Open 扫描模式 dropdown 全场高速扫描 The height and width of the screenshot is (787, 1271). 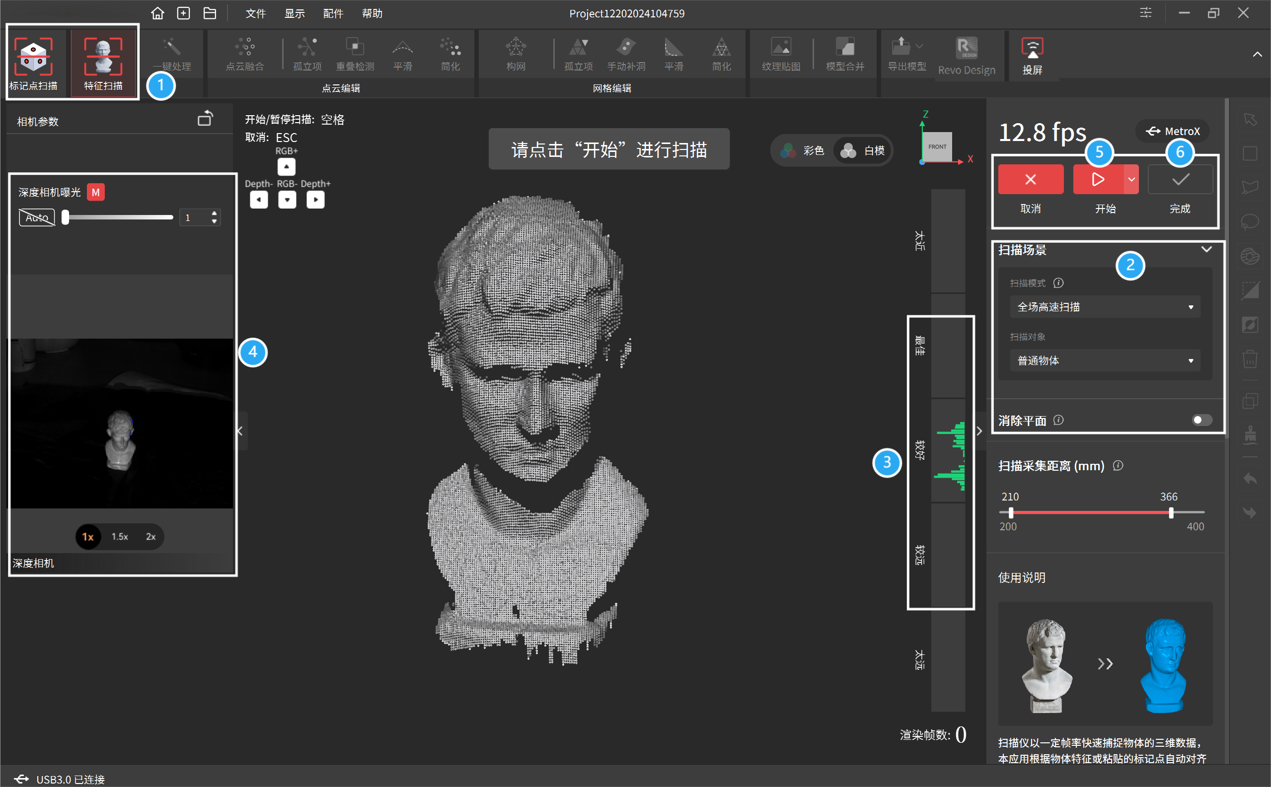pyautogui.click(x=1105, y=306)
